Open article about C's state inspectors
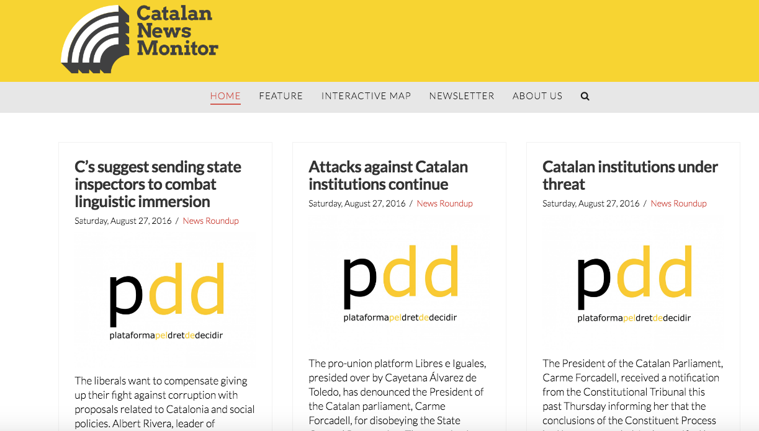759x431 pixels. pos(158,184)
